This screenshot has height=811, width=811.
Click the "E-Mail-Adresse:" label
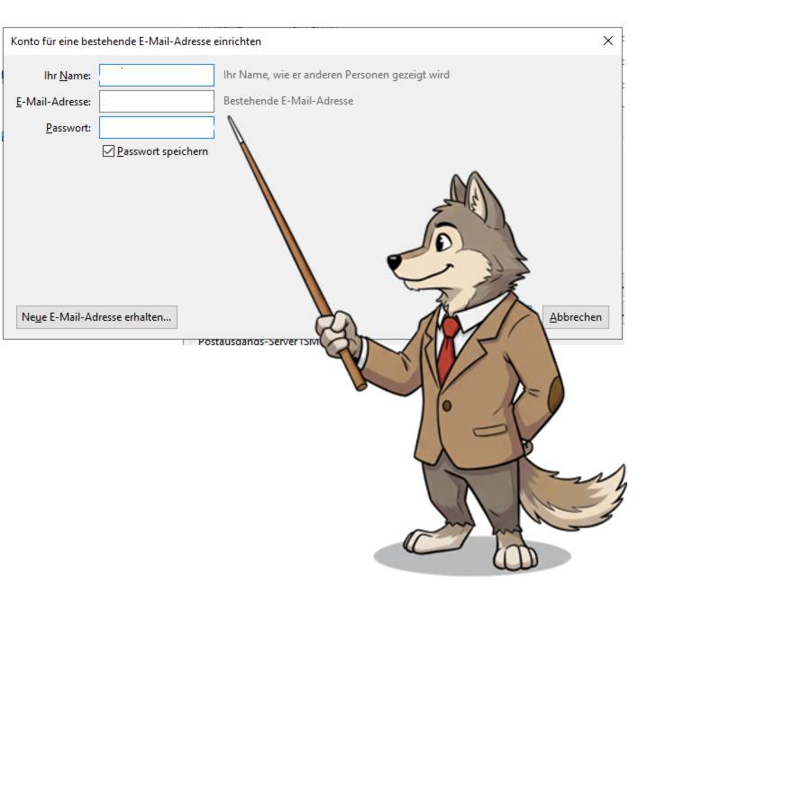pos(54,102)
